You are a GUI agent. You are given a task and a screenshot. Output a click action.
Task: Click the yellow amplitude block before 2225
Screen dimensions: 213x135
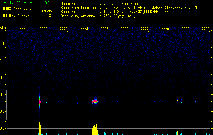coord(95,130)
